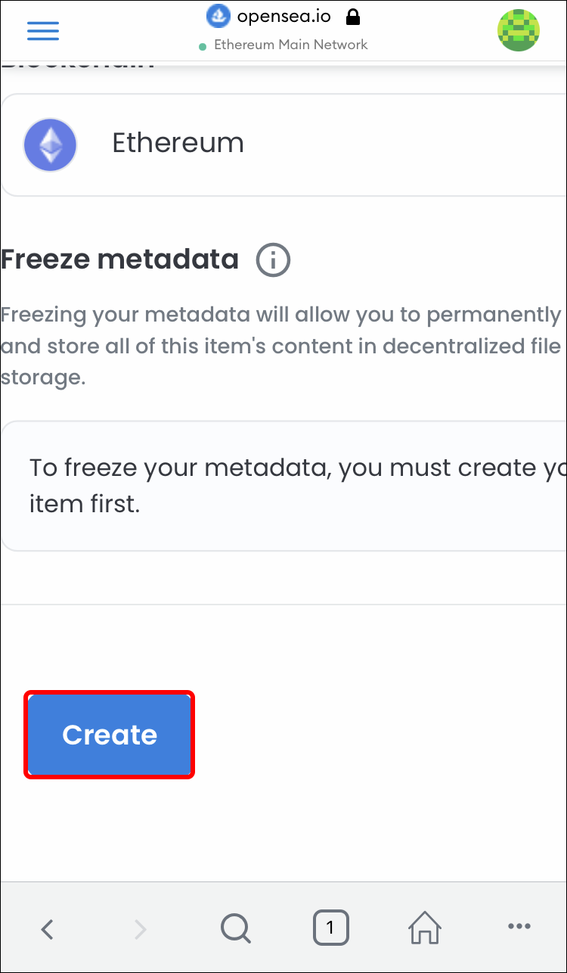
Task: Open the Ethereum blockchain selector
Action: pyautogui.click(x=283, y=145)
